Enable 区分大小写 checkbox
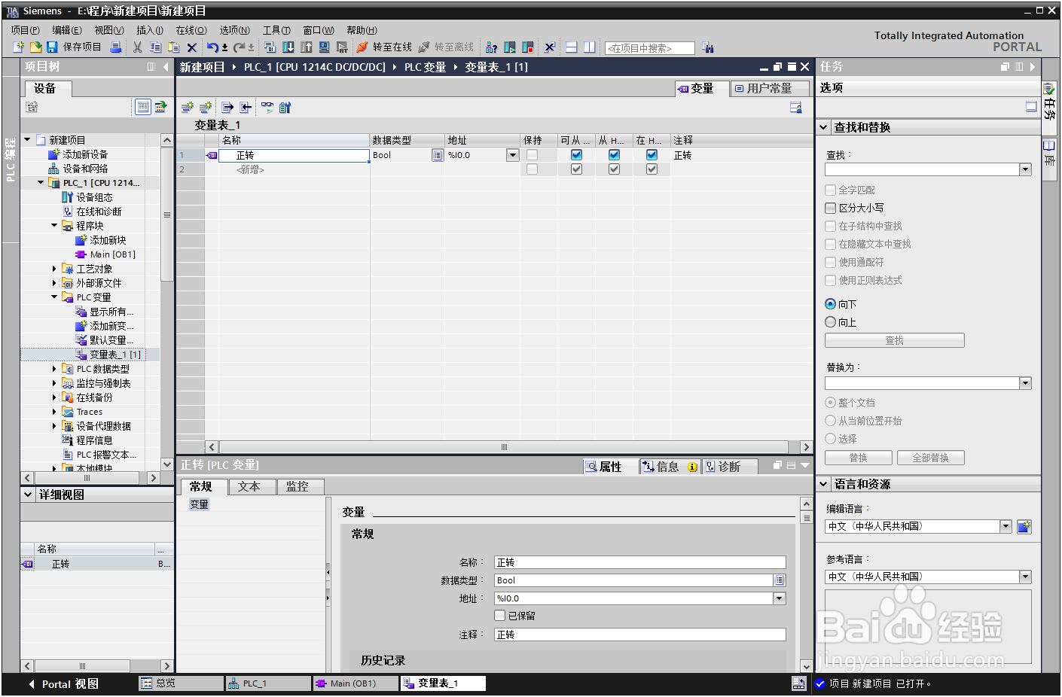 (830, 208)
